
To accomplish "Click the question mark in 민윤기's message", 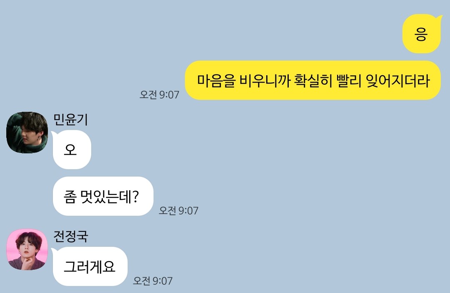I will (136, 197).
